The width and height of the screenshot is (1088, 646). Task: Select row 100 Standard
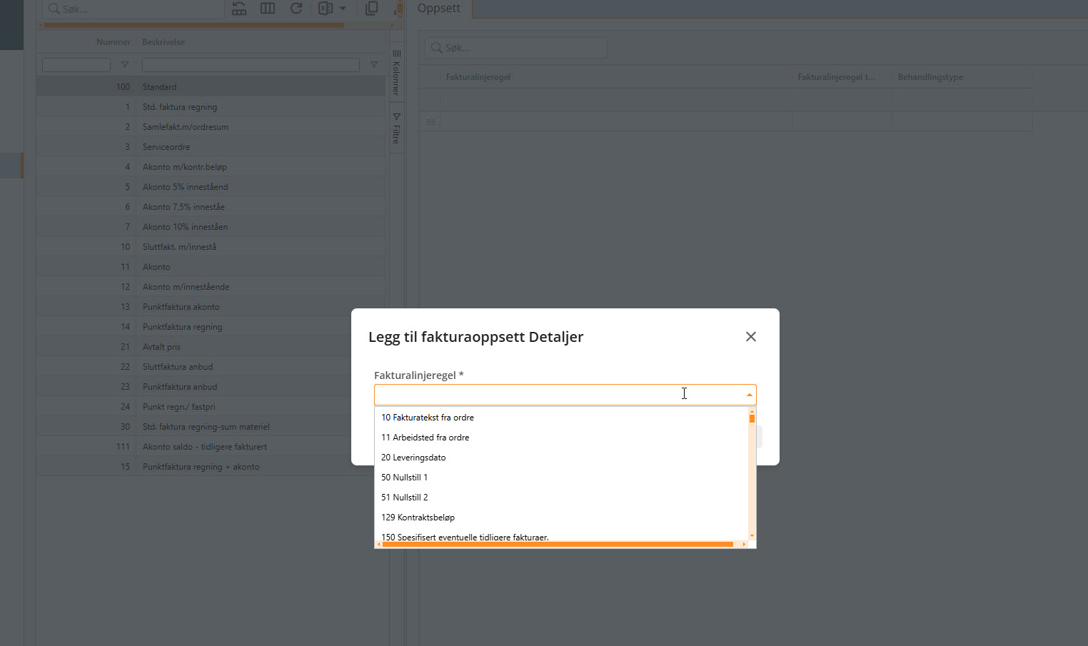point(211,86)
